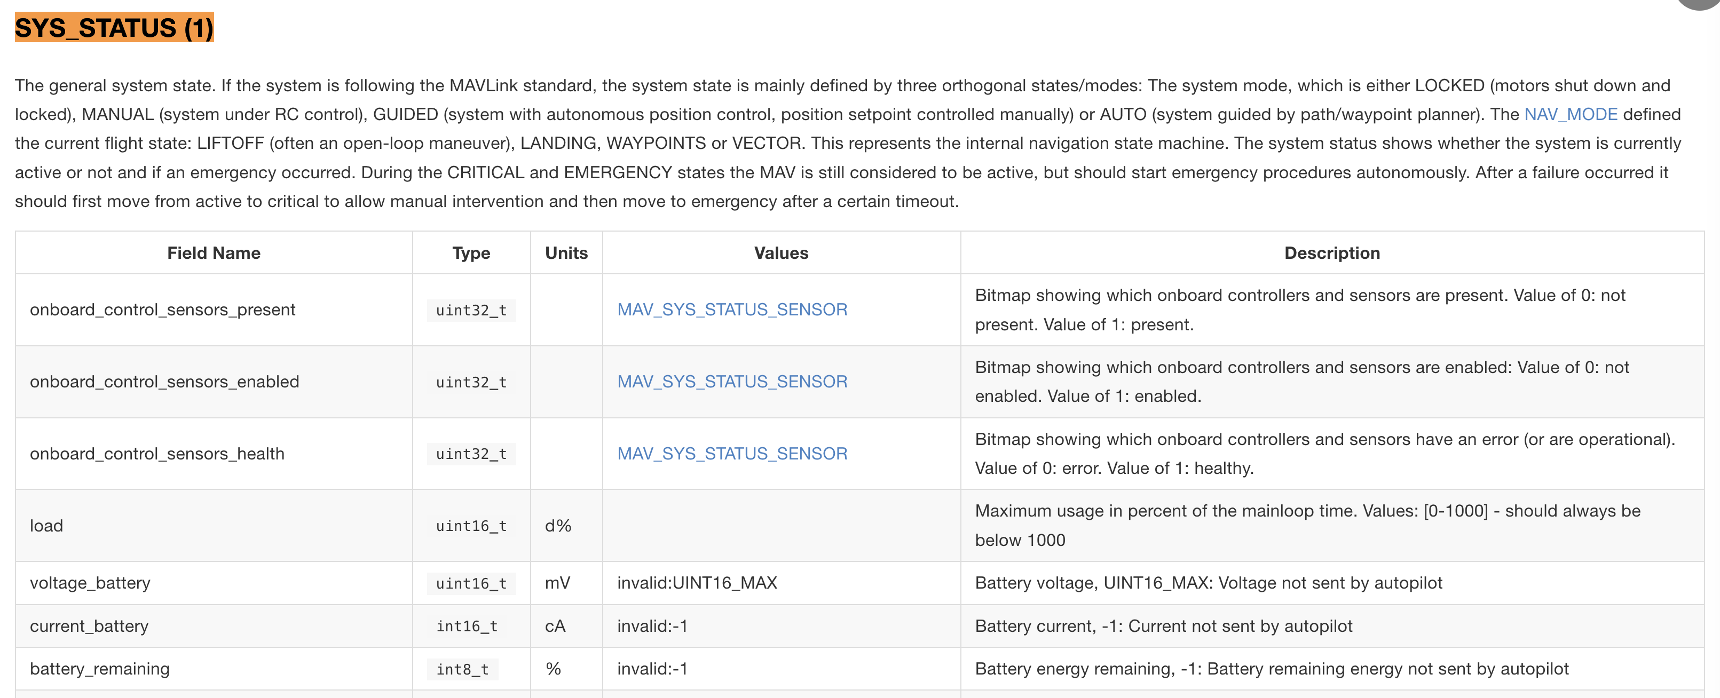The image size is (1720, 698).
Task: Click uint32_t type in sensors_enabled row
Action: pyautogui.click(x=471, y=383)
